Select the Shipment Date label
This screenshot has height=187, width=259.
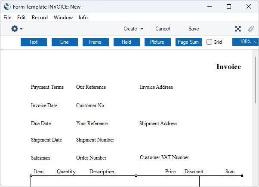46,140
